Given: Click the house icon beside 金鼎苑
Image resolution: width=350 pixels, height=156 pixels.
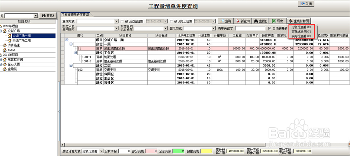Looking at the screenshot, I should [x=5, y=69].
